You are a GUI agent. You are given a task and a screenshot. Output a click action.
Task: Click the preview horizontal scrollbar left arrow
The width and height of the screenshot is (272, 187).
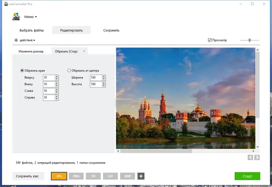[x=118, y=151]
